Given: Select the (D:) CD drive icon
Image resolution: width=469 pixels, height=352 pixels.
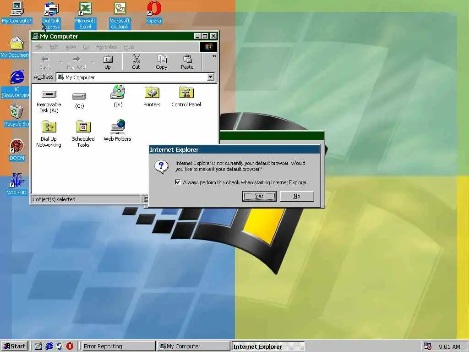Looking at the screenshot, I should pos(118,96).
